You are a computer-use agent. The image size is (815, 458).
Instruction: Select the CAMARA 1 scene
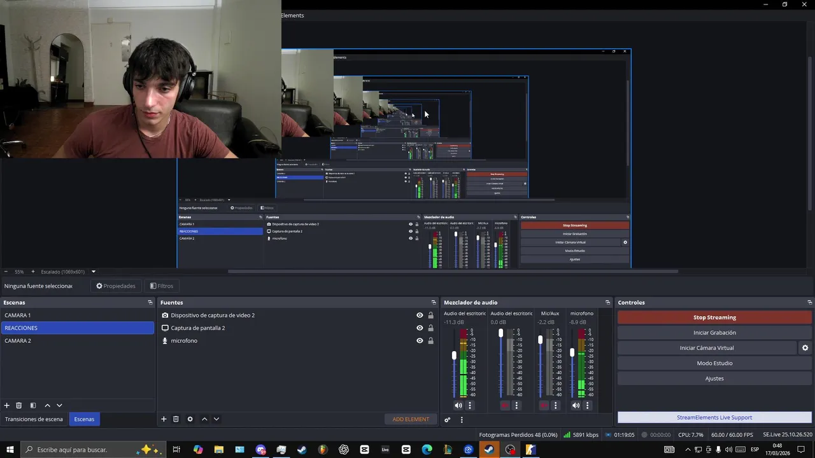click(77, 315)
